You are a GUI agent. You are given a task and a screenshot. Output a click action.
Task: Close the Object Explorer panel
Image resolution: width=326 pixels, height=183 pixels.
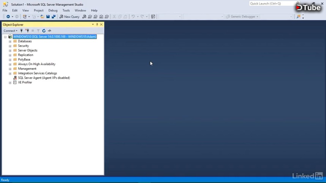(x=101, y=24)
